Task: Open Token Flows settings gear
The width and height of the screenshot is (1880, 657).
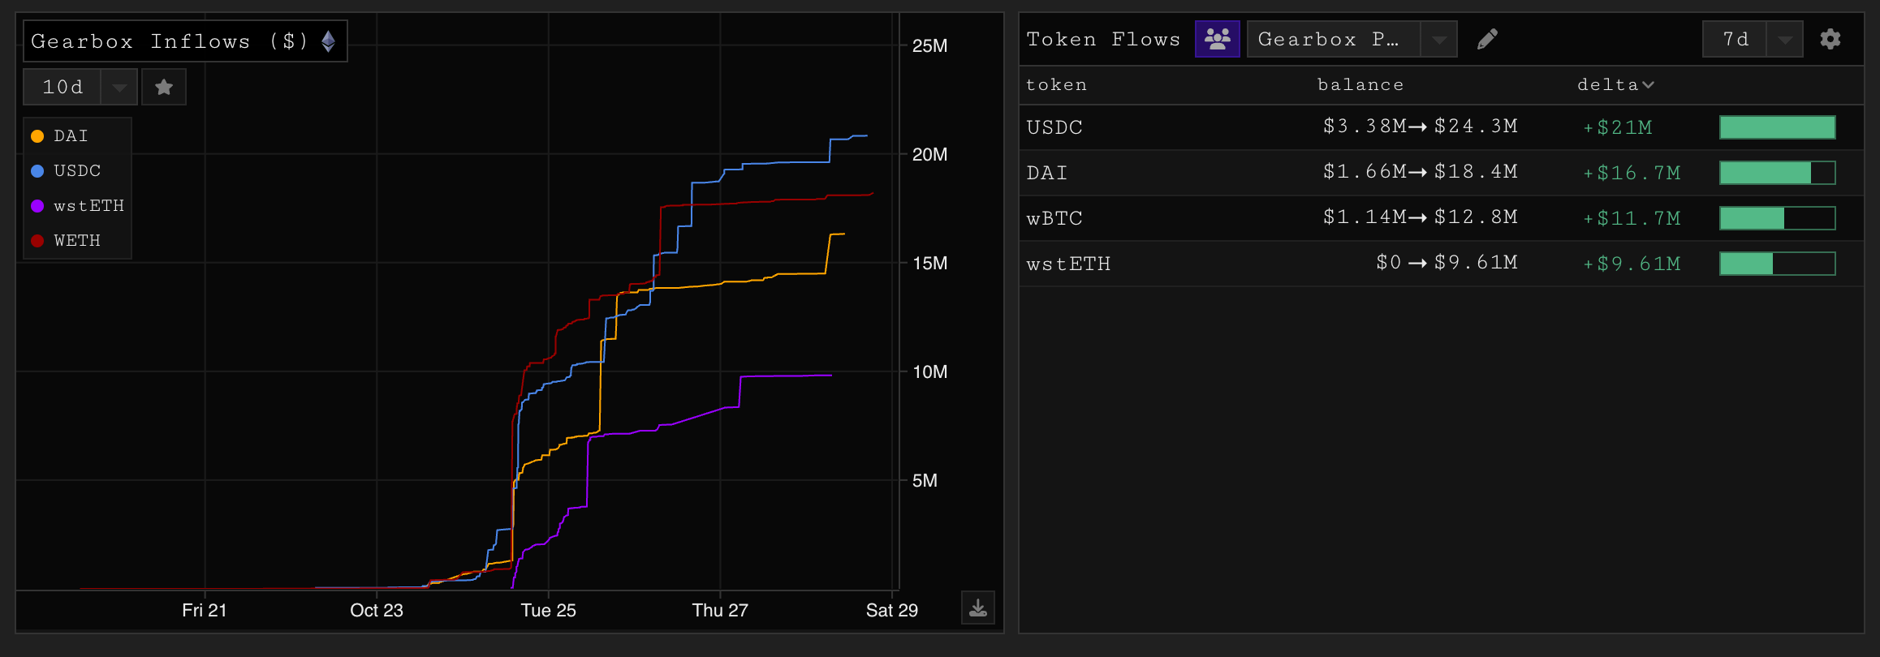Action: pyautogui.click(x=1830, y=39)
